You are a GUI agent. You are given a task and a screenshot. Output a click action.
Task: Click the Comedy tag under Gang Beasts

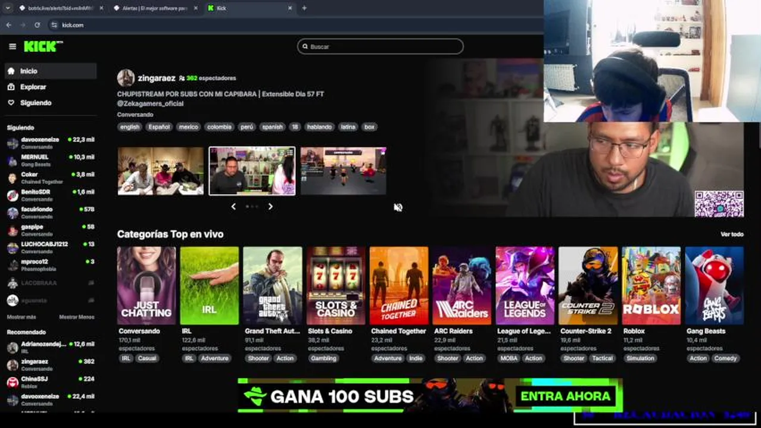[x=725, y=358]
